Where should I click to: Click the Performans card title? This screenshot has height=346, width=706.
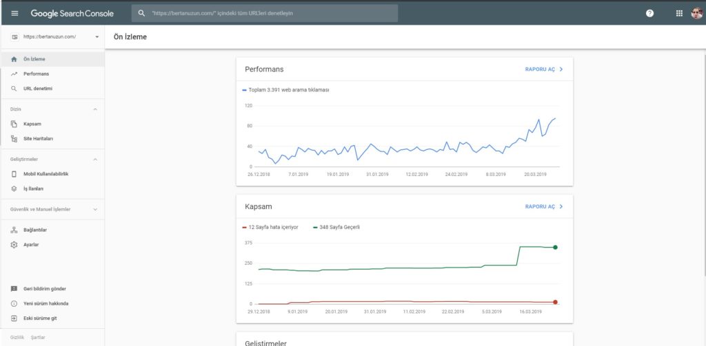pos(264,69)
